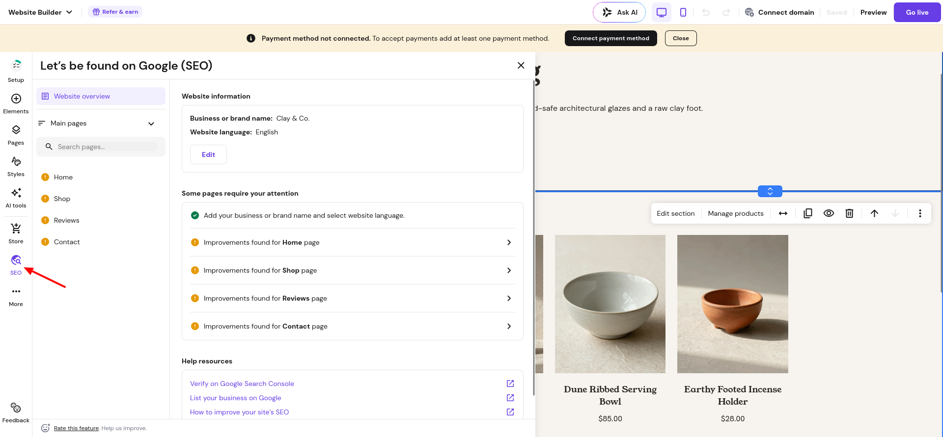The height and width of the screenshot is (437, 943).
Task: Click the $28.00 price
Action: (x=733, y=418)
